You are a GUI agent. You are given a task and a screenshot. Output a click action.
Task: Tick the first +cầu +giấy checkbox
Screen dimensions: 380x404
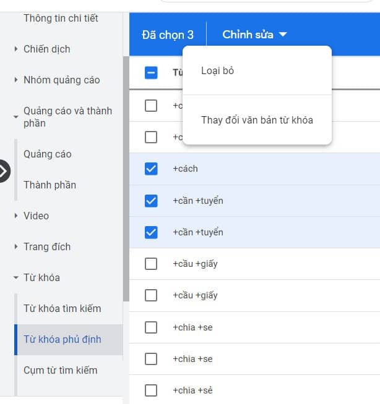(151, 264)
